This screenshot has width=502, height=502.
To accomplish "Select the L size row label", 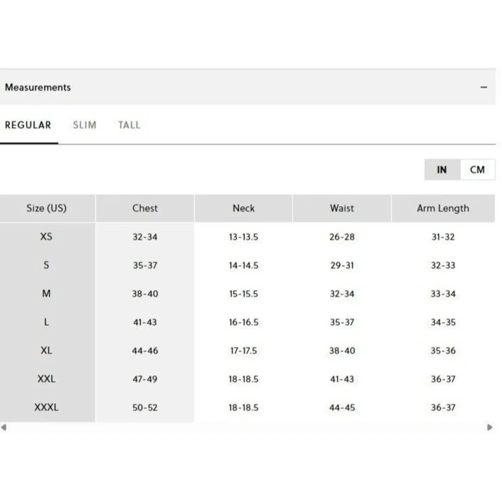I will point(46,322).
